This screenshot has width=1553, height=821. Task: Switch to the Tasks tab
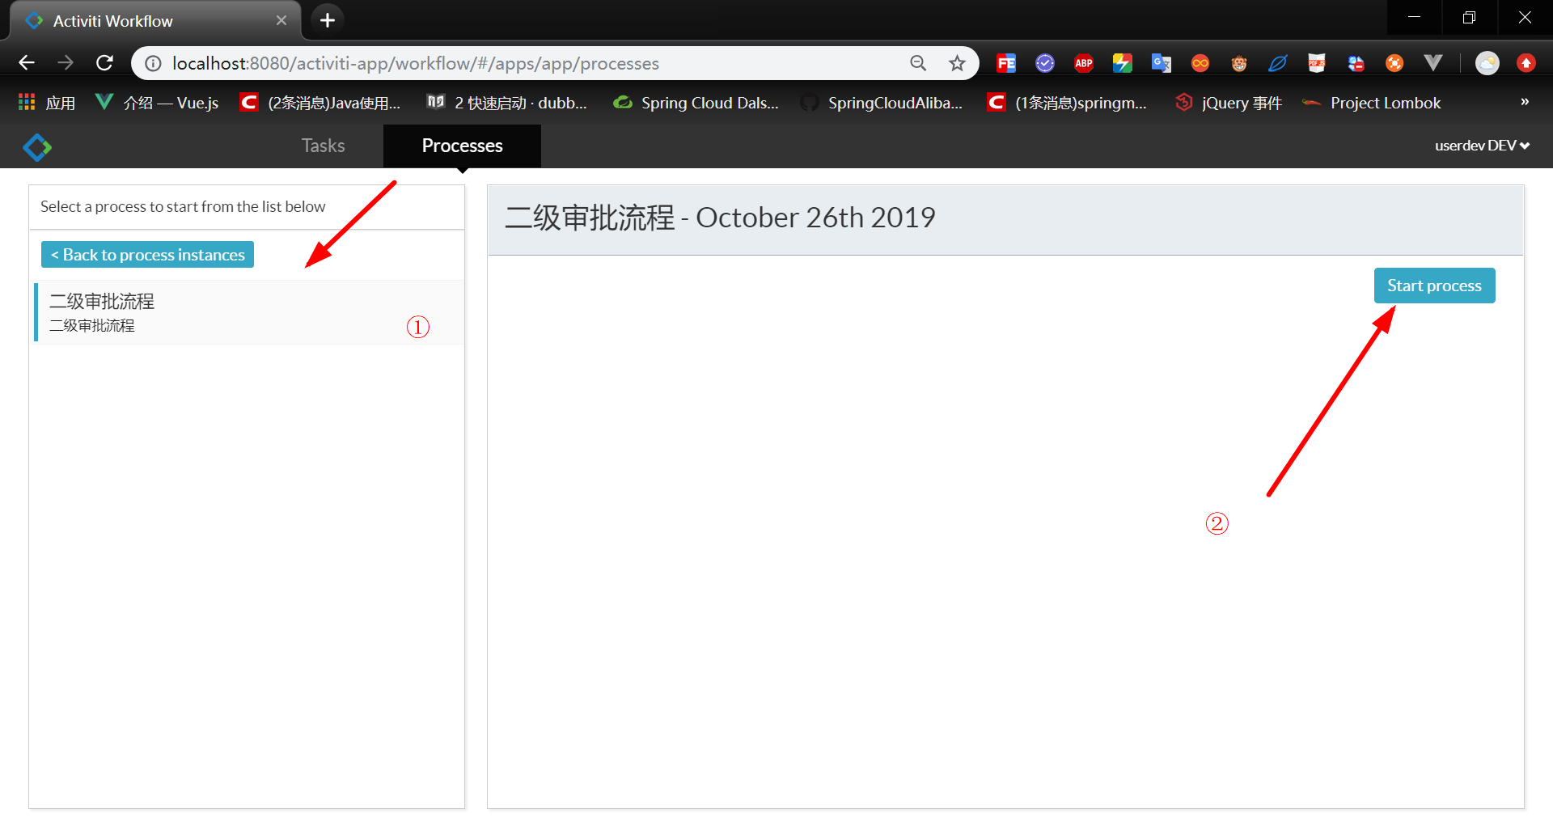point(323,146)
